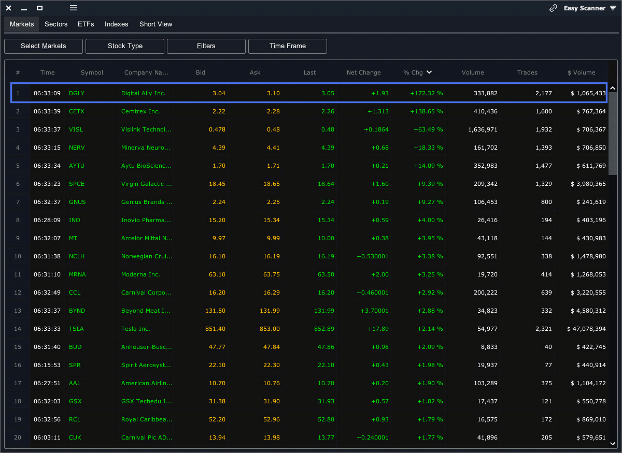Select the BYND symbol

(77, 311)
